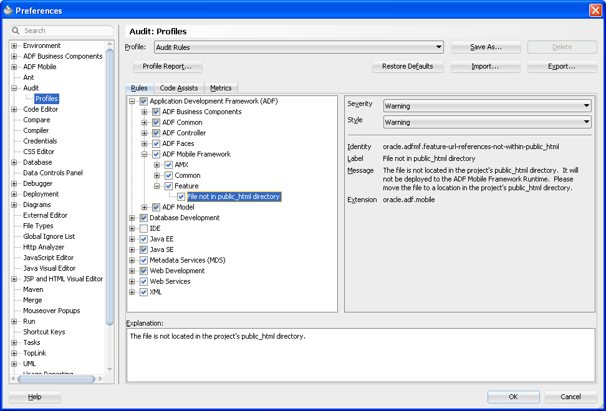
Task: Confirm with the OK button
Action: coord(513,397)
